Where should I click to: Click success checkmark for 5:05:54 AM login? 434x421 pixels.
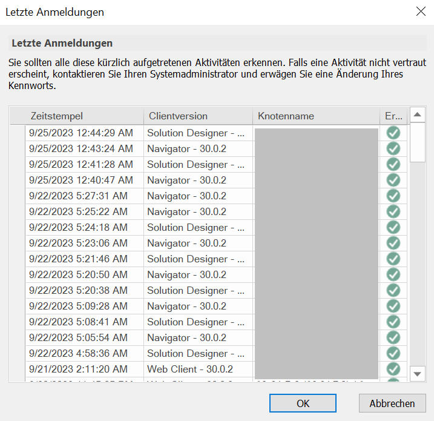(393, 337)
